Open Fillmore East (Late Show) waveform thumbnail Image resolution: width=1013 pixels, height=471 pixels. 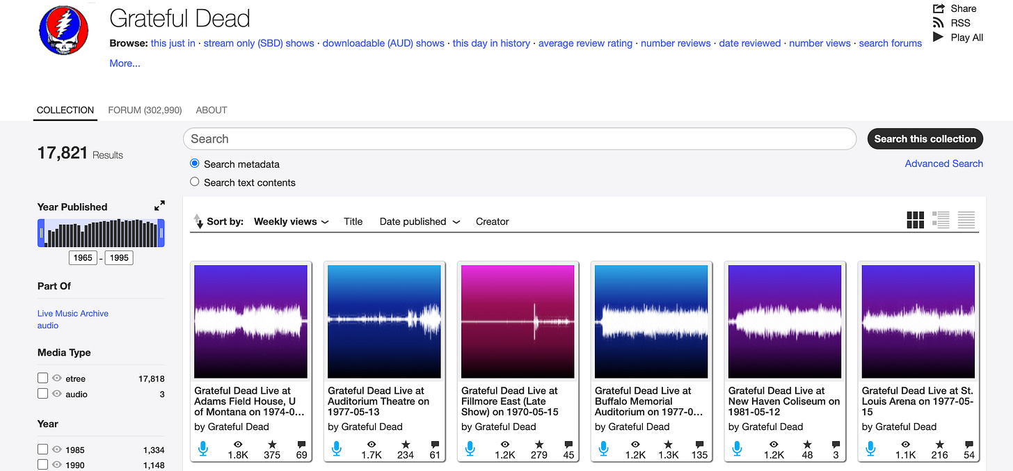pyautogui.click(x=518, y=321)
